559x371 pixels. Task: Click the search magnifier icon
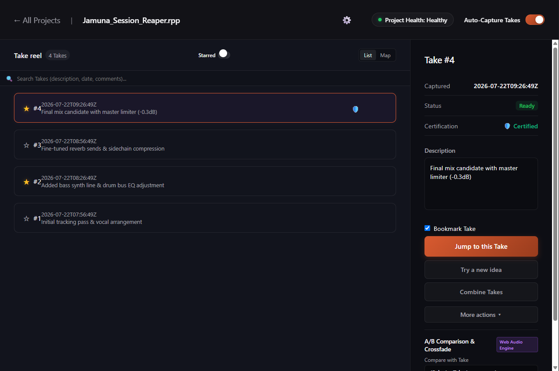click(9, 79)
